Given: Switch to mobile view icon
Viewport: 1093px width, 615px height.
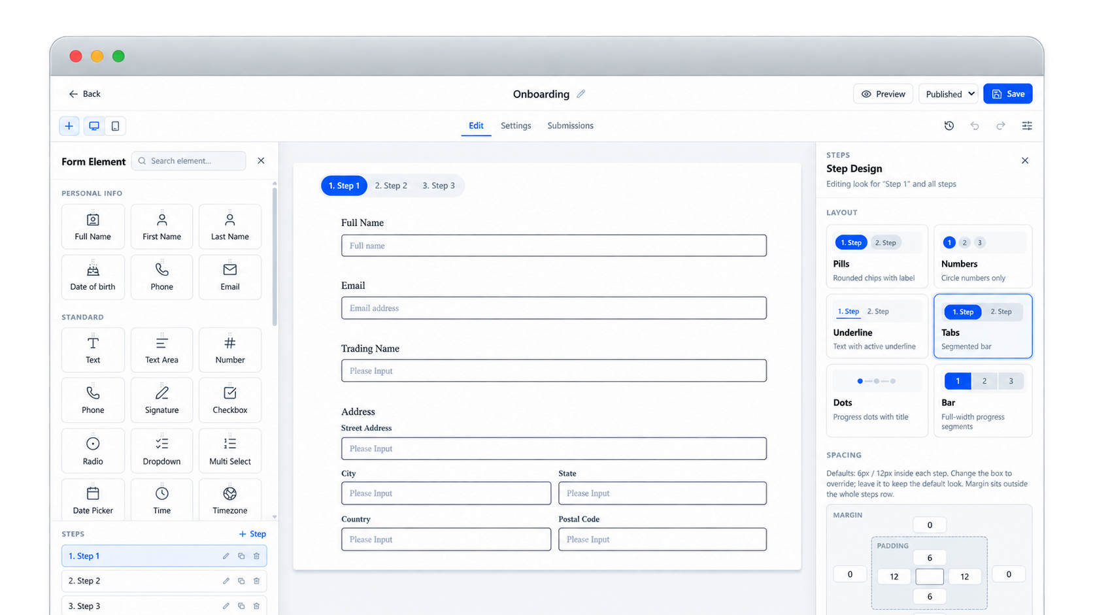Looking at the screenshot, I should tap(115, 126).
